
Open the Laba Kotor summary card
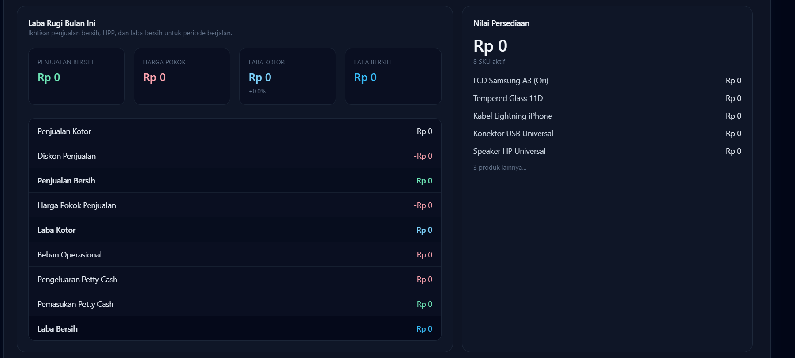(x=287, y=76)
